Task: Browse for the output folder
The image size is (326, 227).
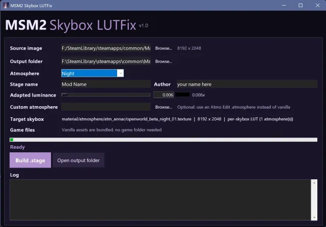Action: 164,61
